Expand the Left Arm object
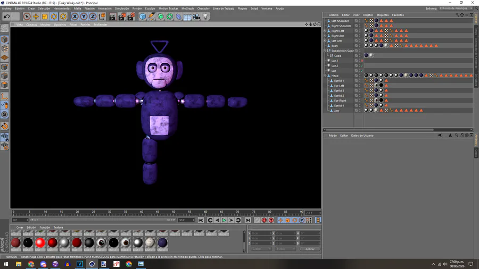479x269 pixels. (325, 41)
